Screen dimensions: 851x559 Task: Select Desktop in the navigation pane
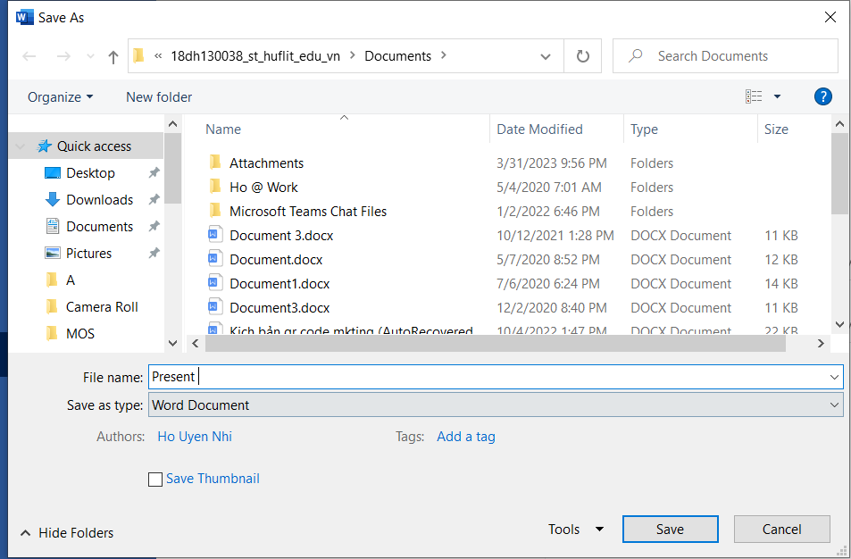pos(90,173)
